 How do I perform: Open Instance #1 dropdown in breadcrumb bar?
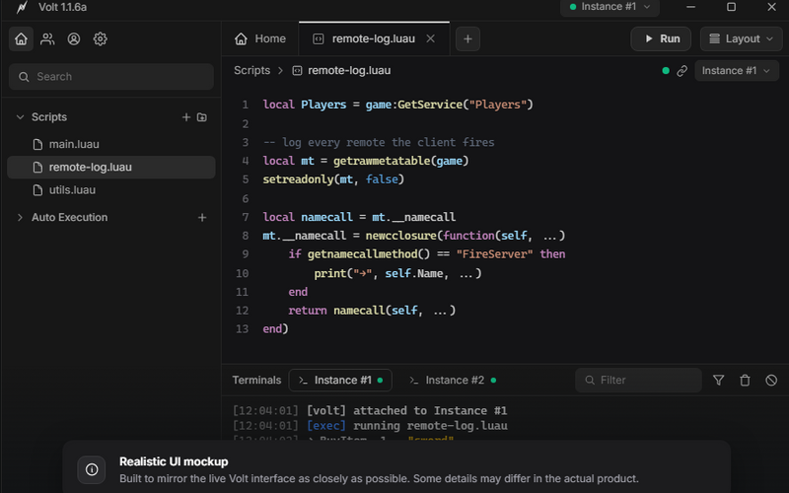[x=736, y=71]
